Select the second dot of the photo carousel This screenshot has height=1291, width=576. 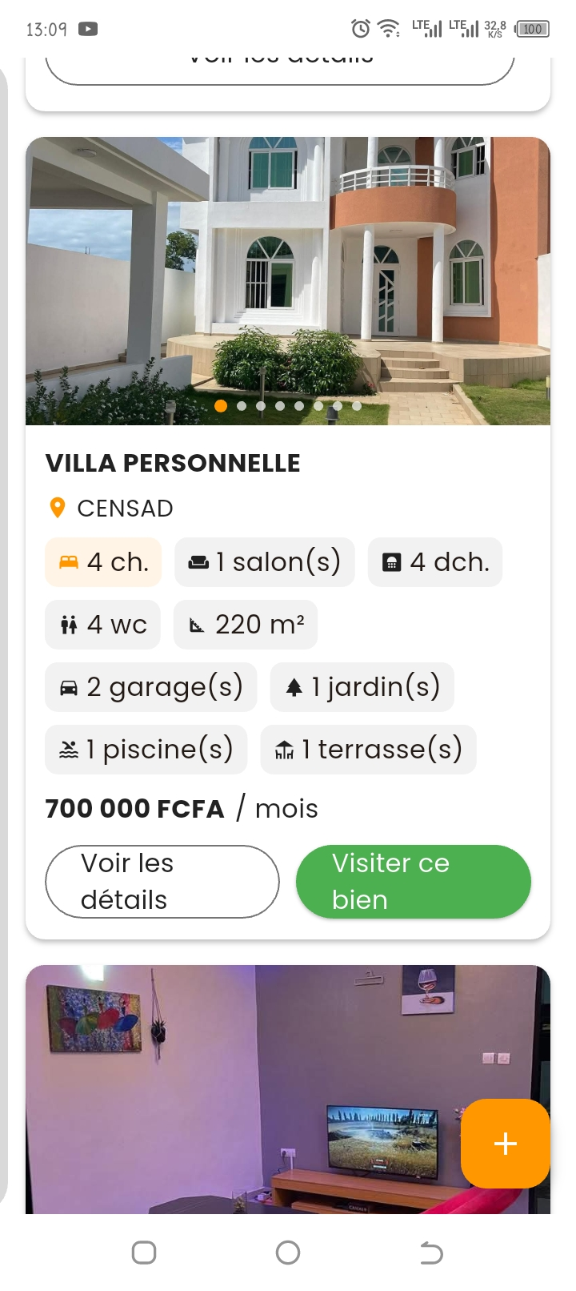coord(242,406)
